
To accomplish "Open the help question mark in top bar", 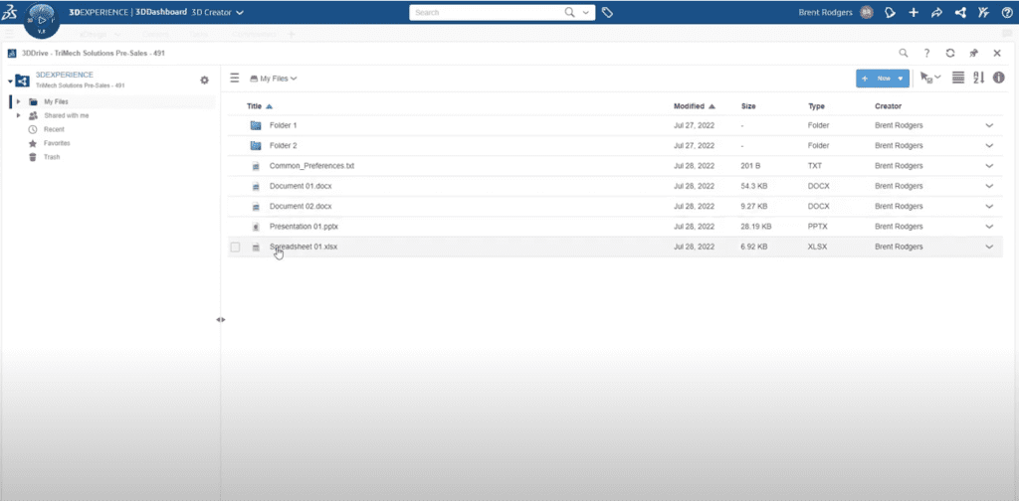I will click(1007, 12).
